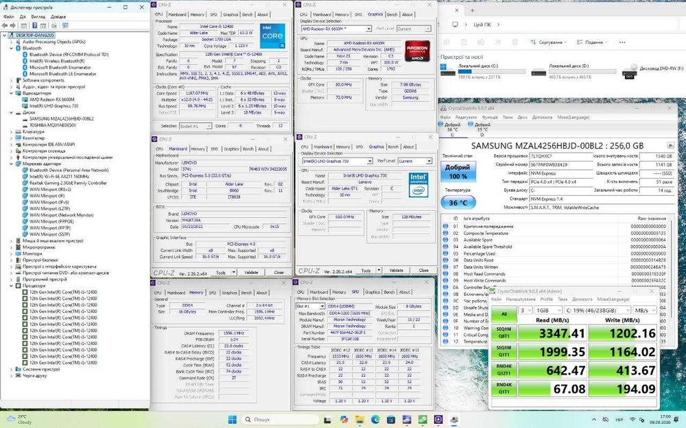The width and height of the screenshot is (686, 428).
Task: Open device dropdown showing Intel UHD Graphics 730
Action: pos(337,161)
